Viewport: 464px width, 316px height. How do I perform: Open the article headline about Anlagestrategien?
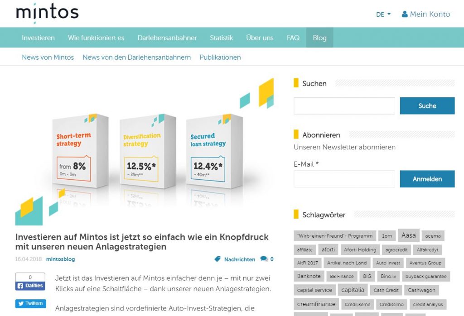click(x=142, y=242)
